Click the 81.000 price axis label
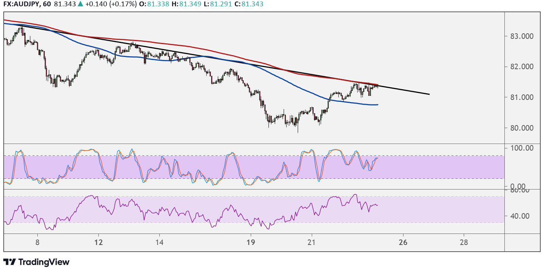 tap(521, 97)
